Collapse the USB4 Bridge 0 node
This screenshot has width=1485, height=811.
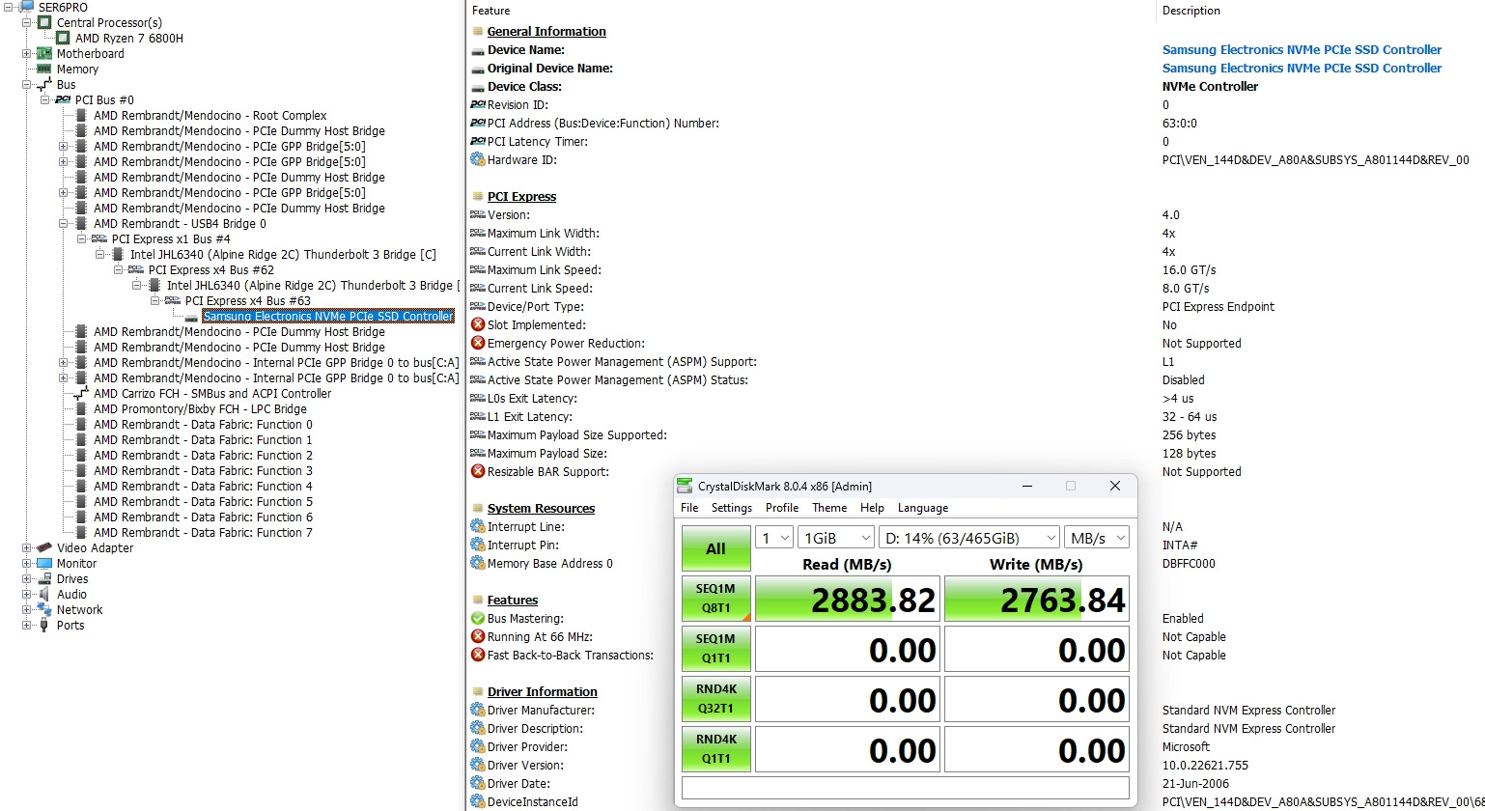pyautogui.click(x=64, y=223)
